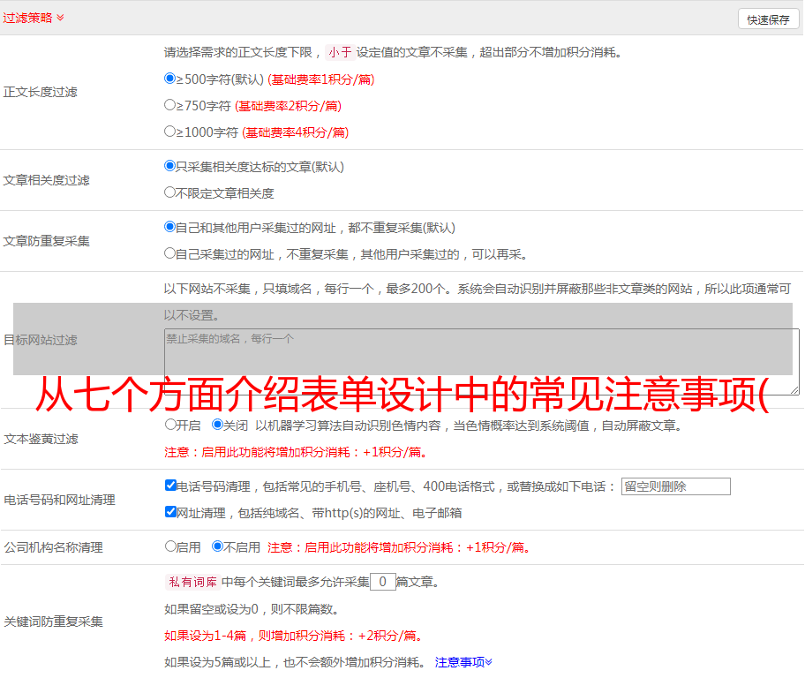Enable 文本鉴黄过滤 with 开启 radio
The width and height of the screenshot is (805, 678).
tap(171, 425)
